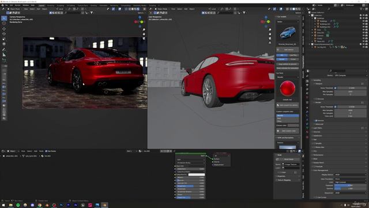Toggle the Use Nodes checkbox

46,151
